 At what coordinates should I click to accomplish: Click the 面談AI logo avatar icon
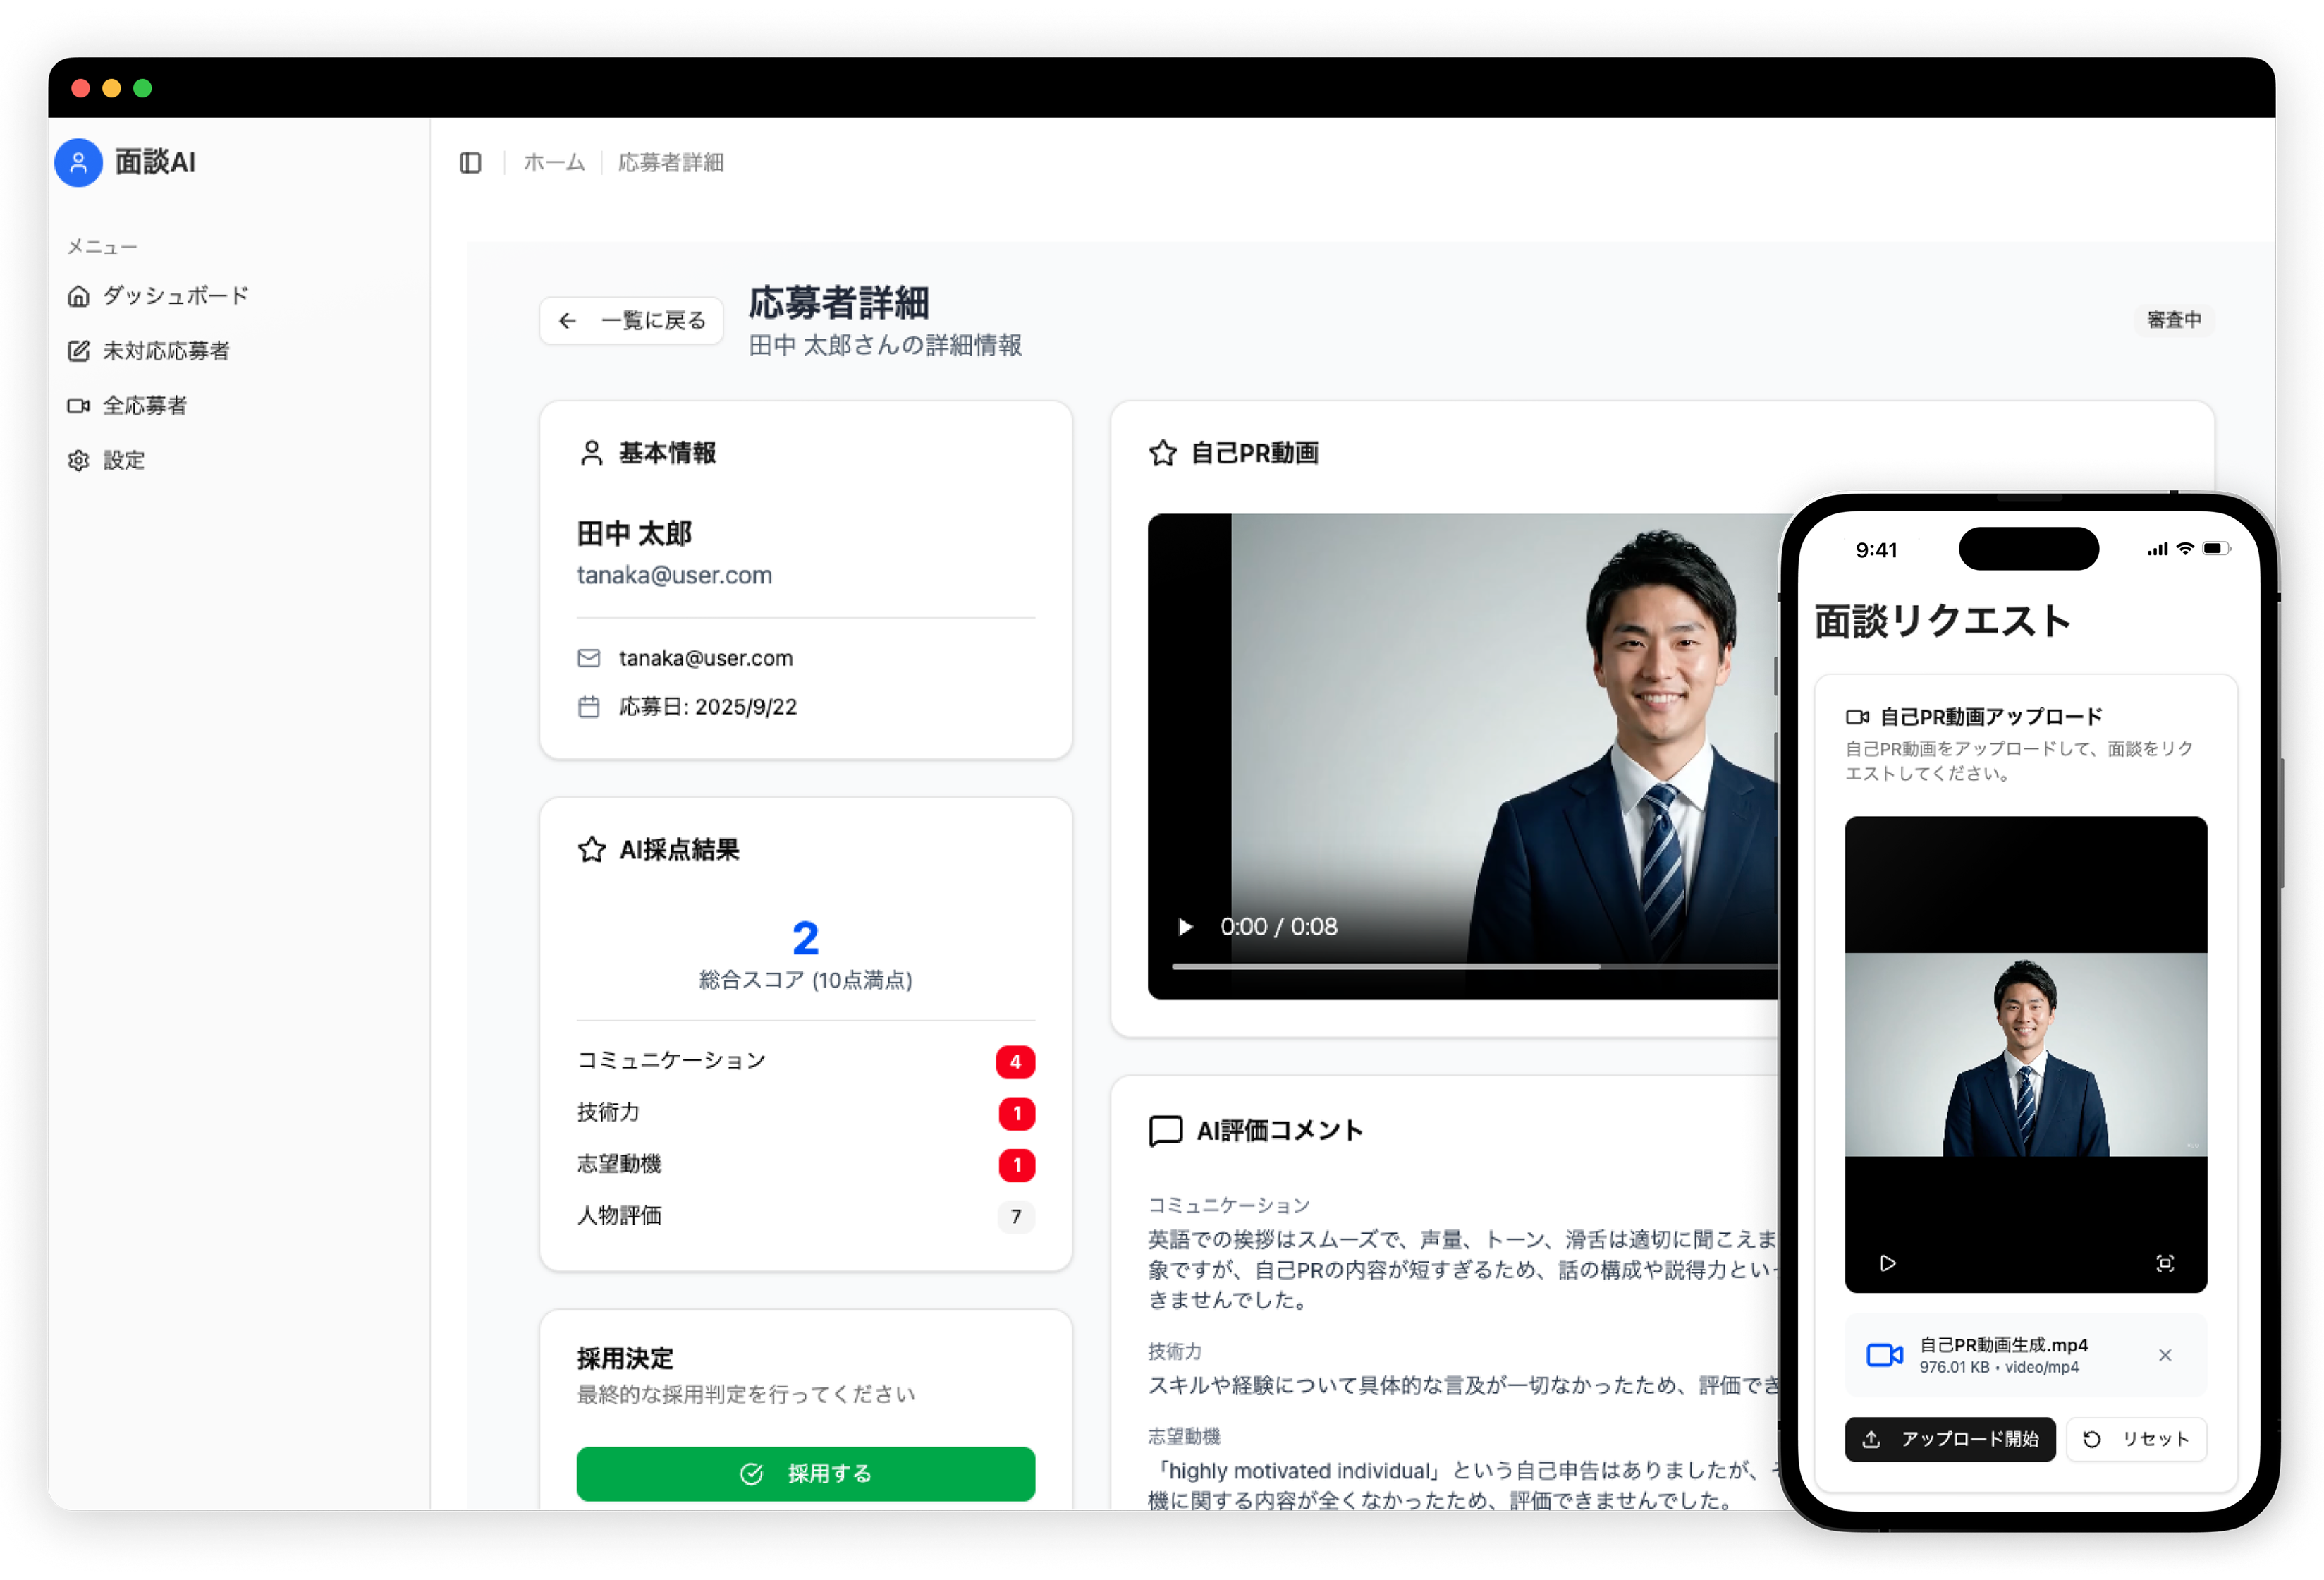[x=79, y=162]
